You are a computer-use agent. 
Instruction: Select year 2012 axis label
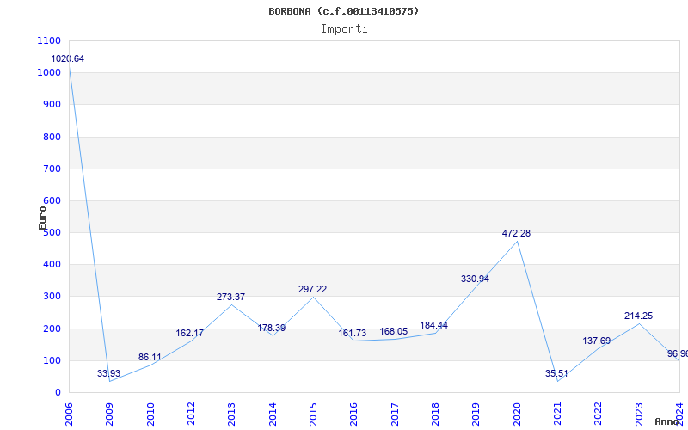point(191,415)
